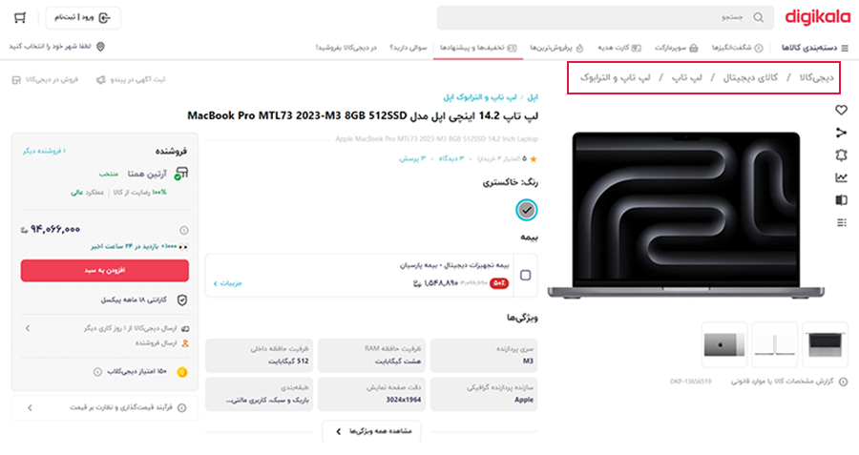Click the location pin icon to choose a city
The width and height of the screenshot is (859, 455).
pos(100,47)
